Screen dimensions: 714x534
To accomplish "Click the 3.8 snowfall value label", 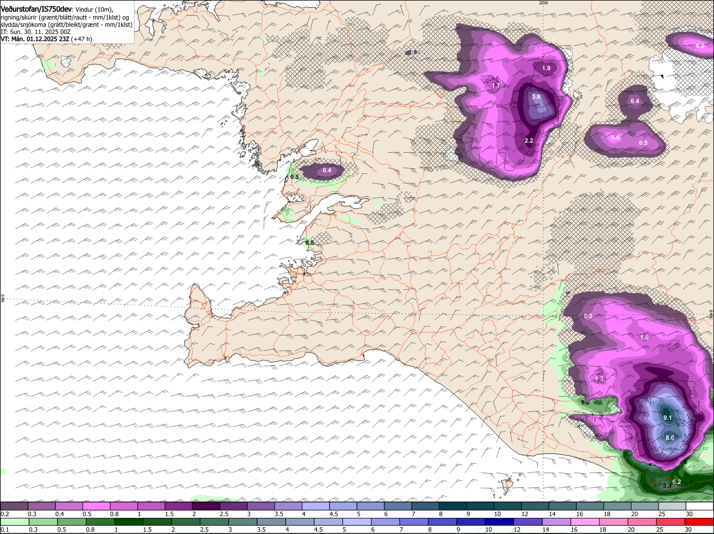I will coord(536,96).
